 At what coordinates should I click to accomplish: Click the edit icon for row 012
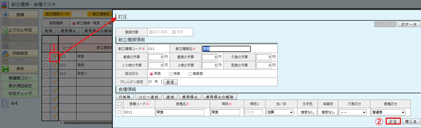[x=54, y=65]
